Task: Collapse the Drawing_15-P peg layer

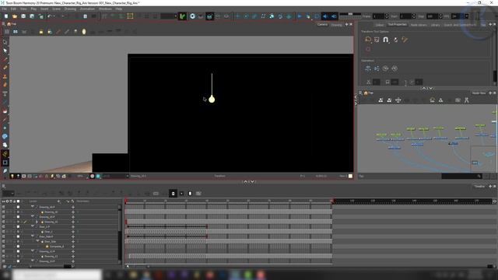Action: tap(33, 217)
